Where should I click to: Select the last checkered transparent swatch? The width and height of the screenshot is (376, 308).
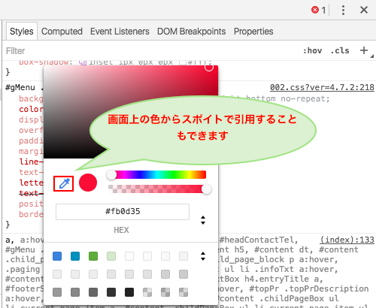tap(183, 292)
